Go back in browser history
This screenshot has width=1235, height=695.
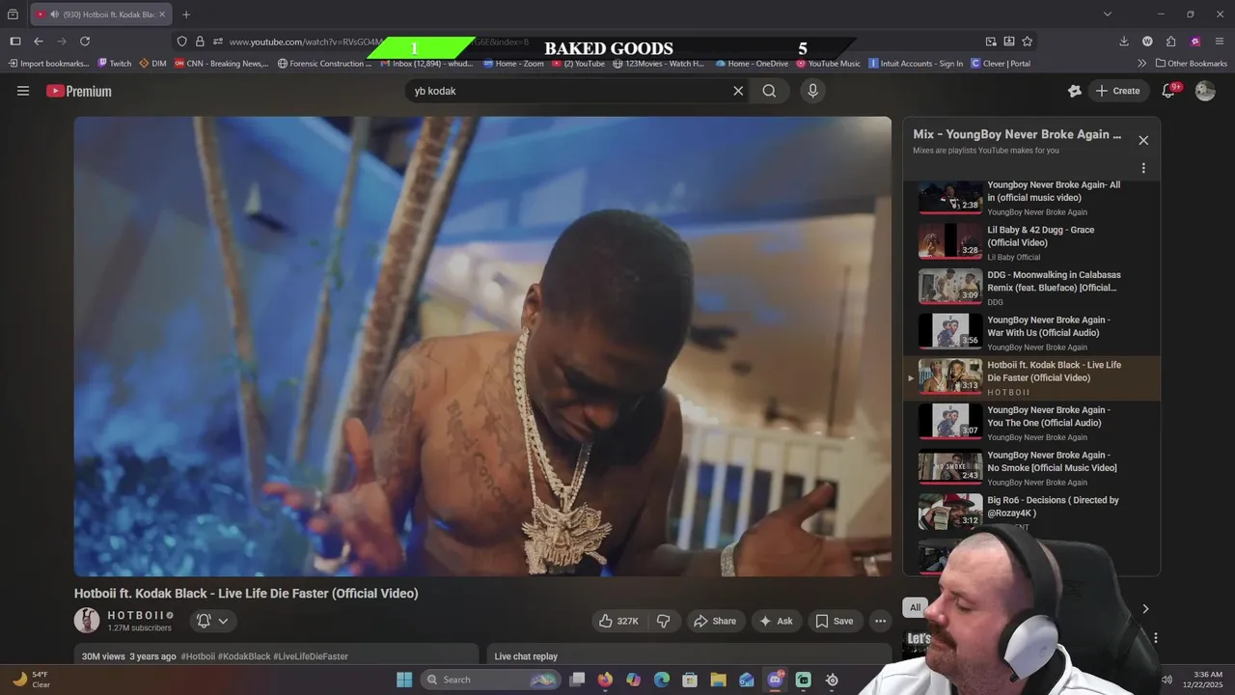[x=39, y=42]
